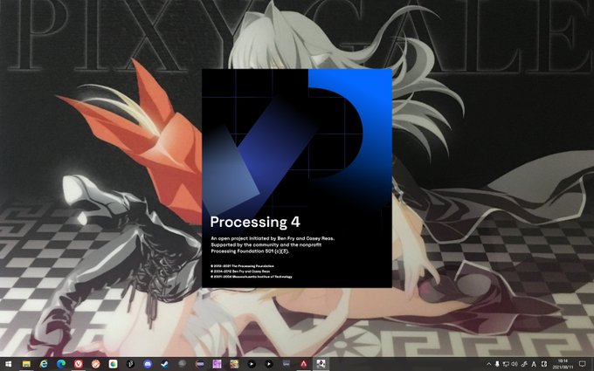594x371 pixels.
Task: Open the gray circle taskbar icon
Action: pos(183,364)
